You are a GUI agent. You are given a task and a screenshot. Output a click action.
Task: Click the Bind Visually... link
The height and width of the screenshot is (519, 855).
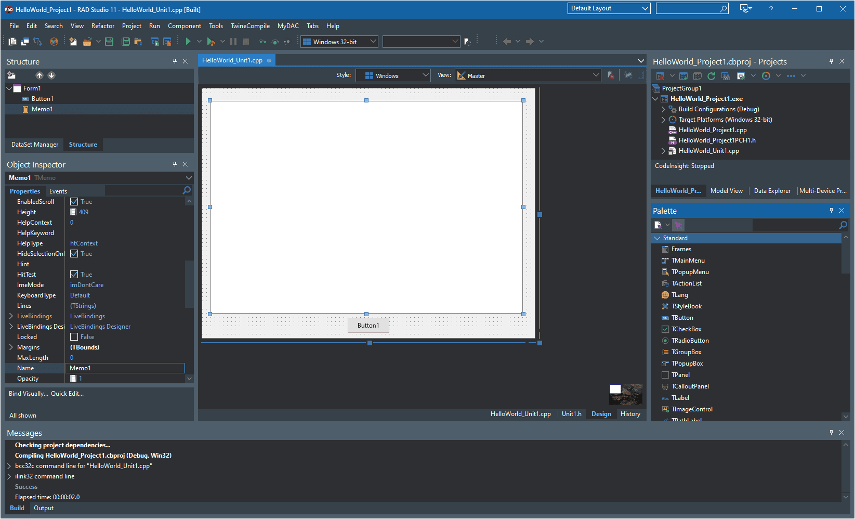[x=29, y=394]
